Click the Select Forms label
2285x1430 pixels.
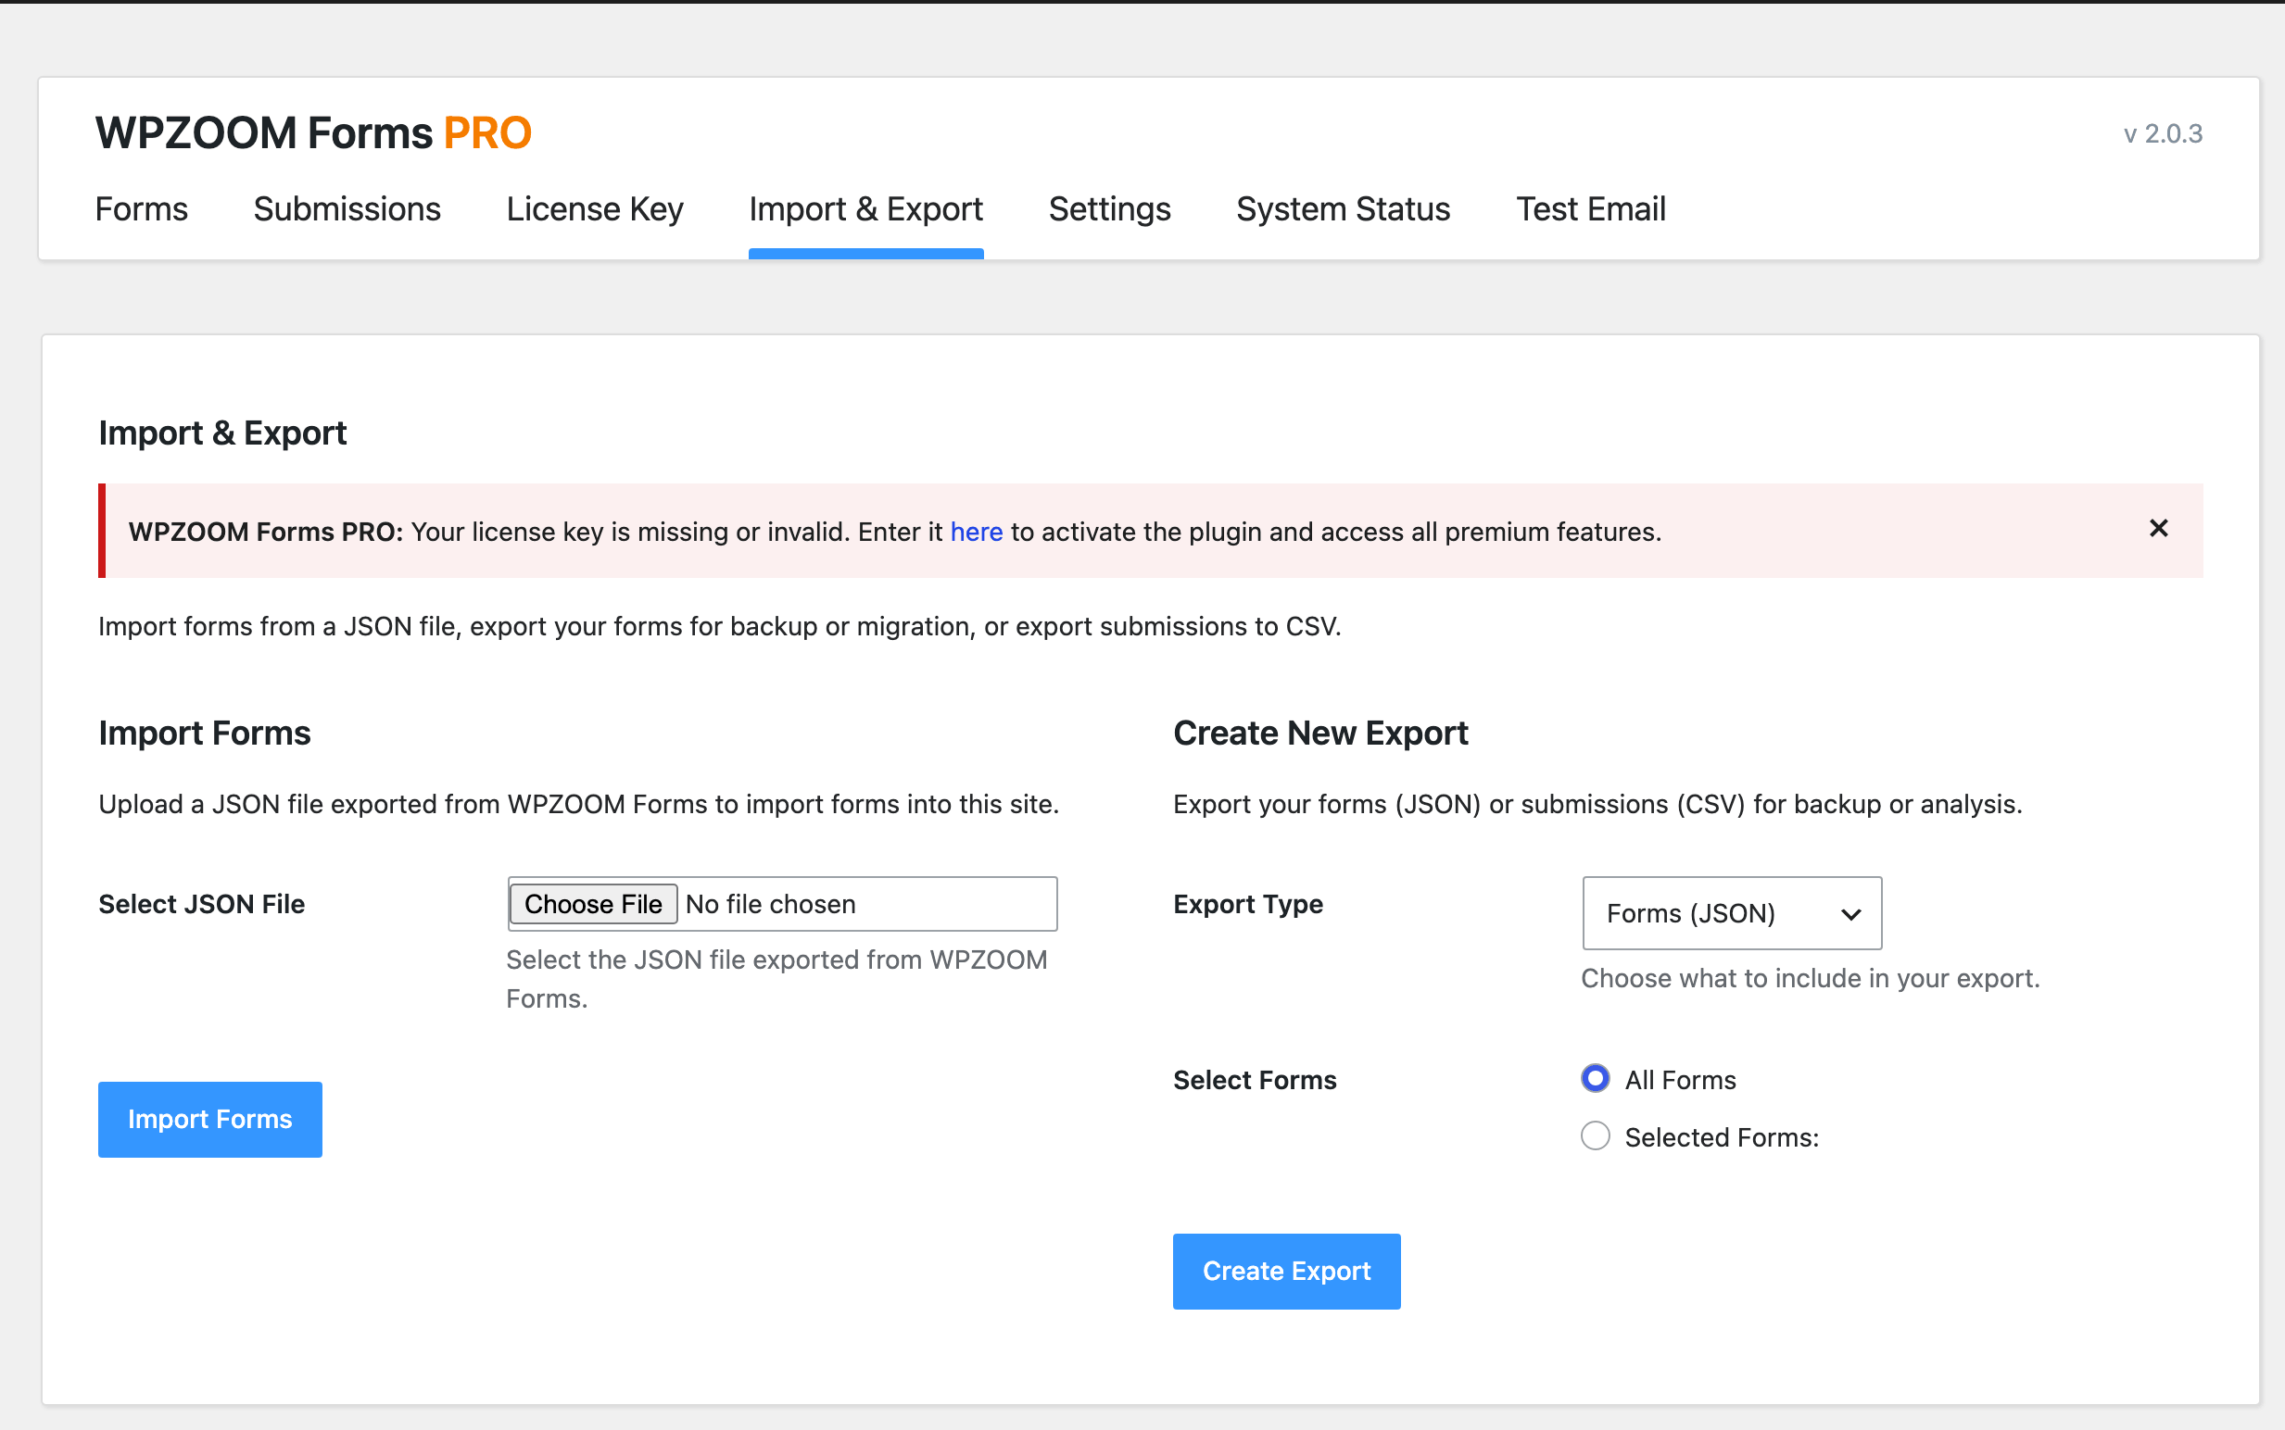point(1255,1080)
